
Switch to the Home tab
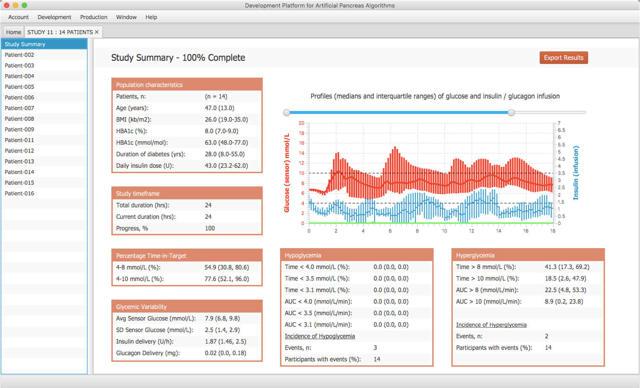[x=13, y=32]
